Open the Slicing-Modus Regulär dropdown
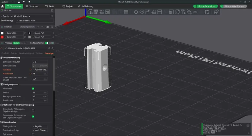 pos(40,126)
